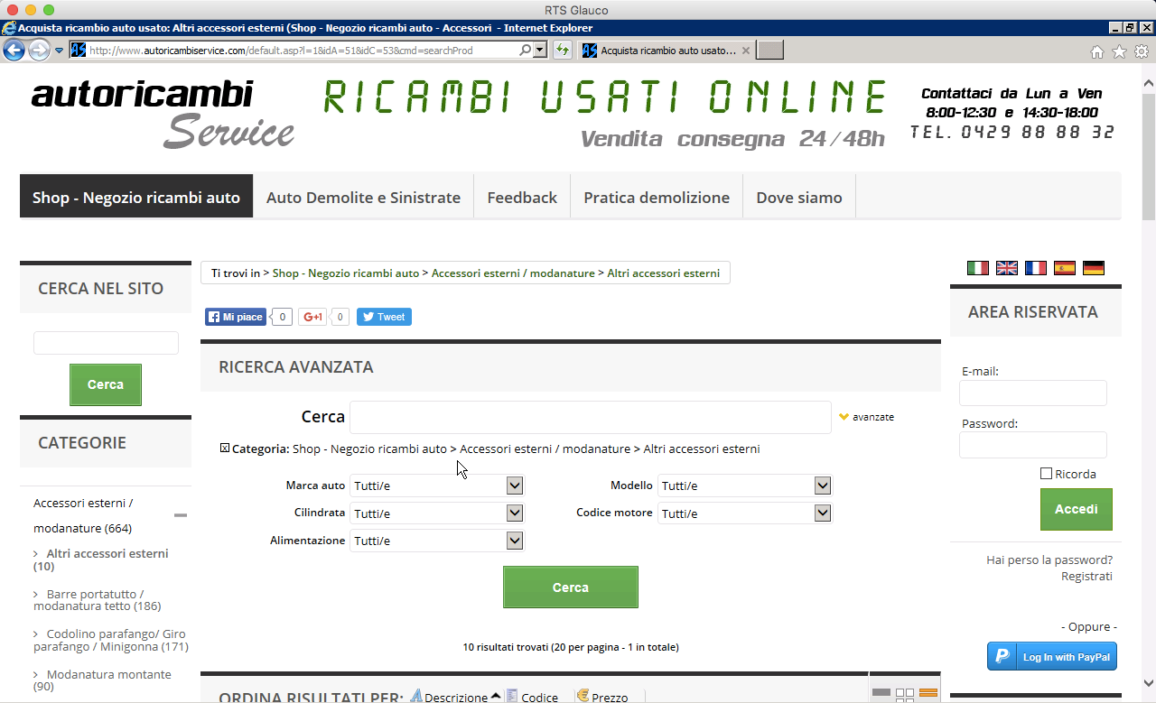Open the Dove siamo menu item
1156x703 pixels.
pyautogui.click(x=799, y=197)
